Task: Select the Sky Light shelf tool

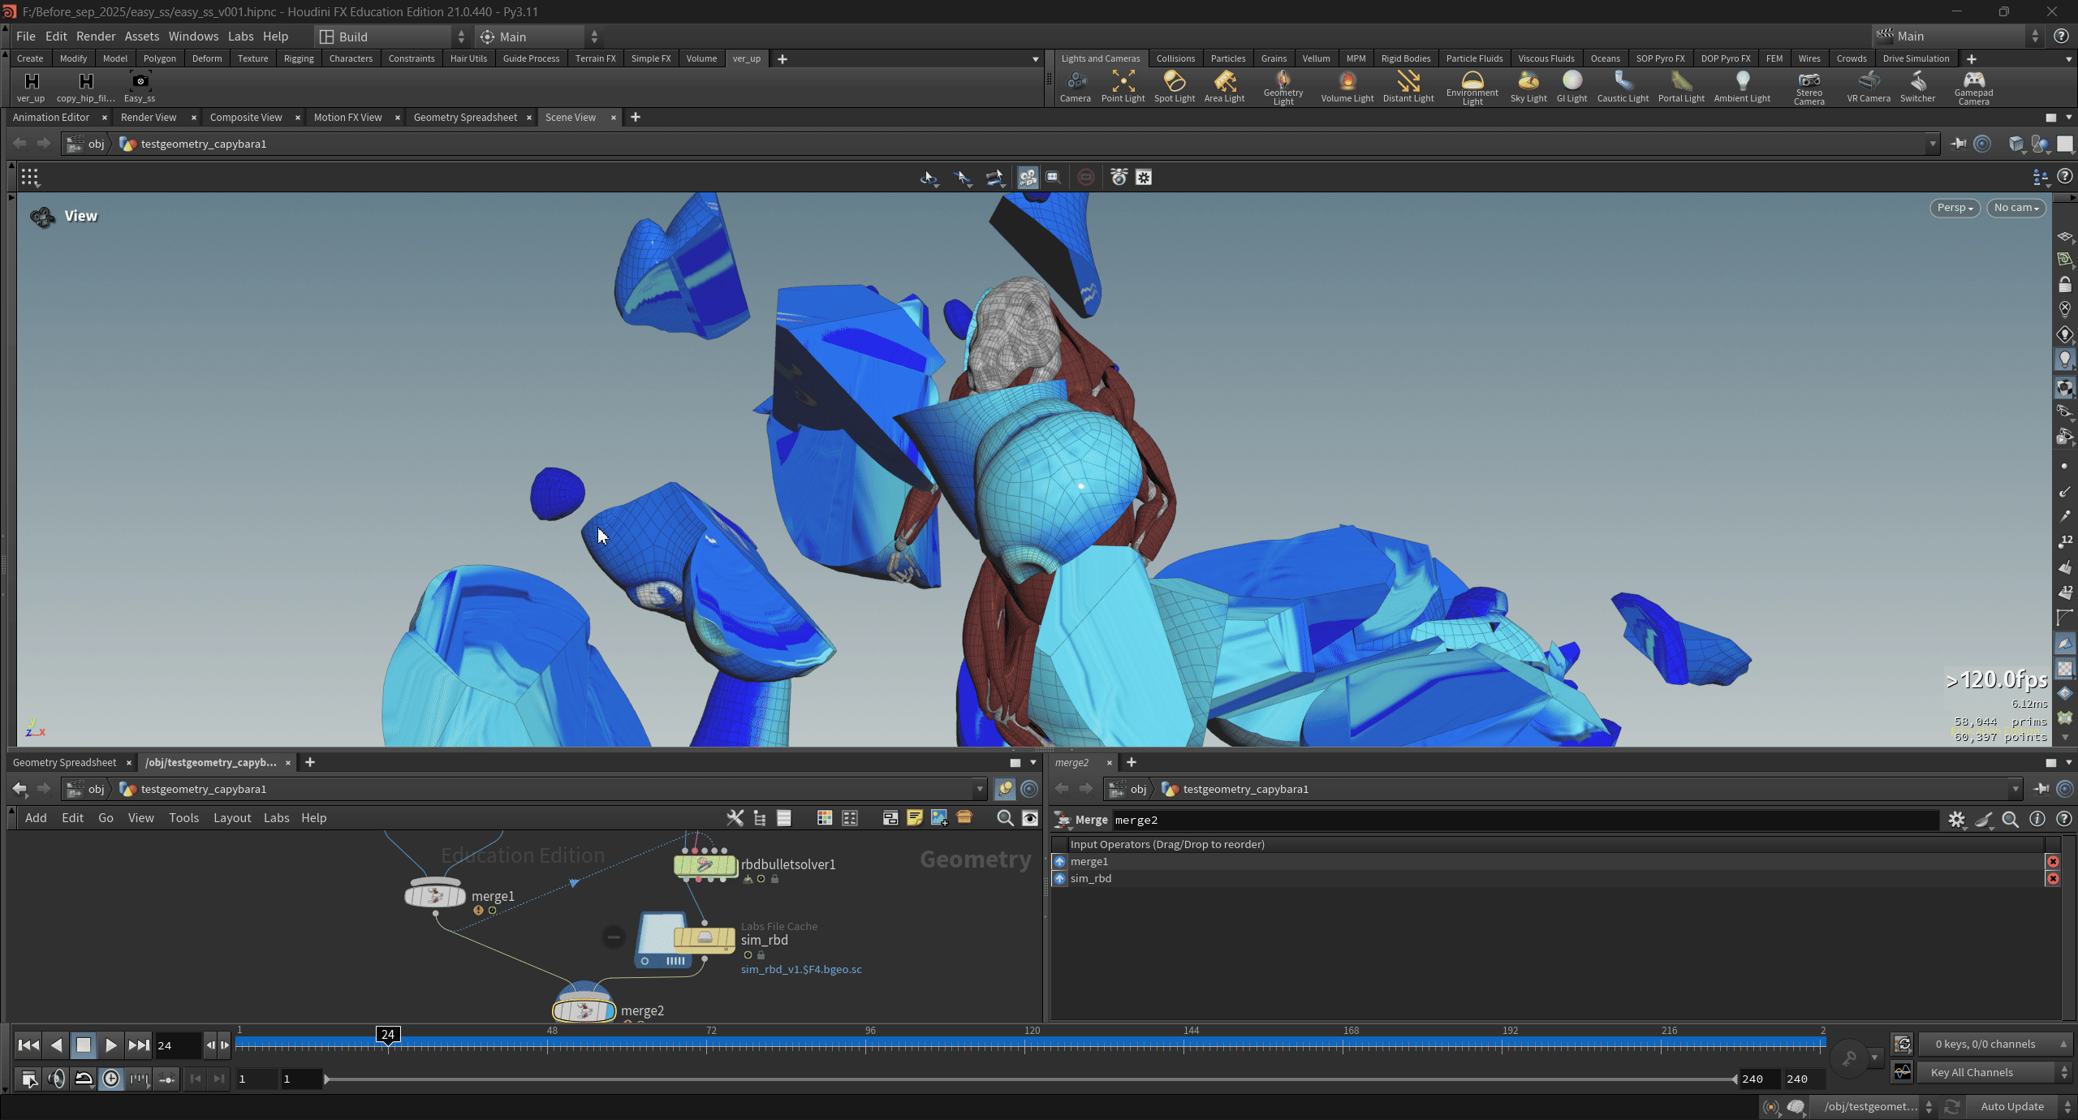Action: pyautogui.click(x=1528, y=85)
